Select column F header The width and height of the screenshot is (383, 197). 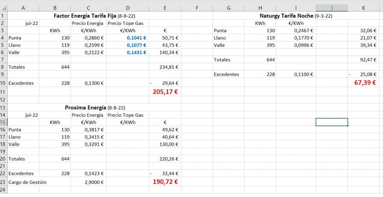click(197, 8)
